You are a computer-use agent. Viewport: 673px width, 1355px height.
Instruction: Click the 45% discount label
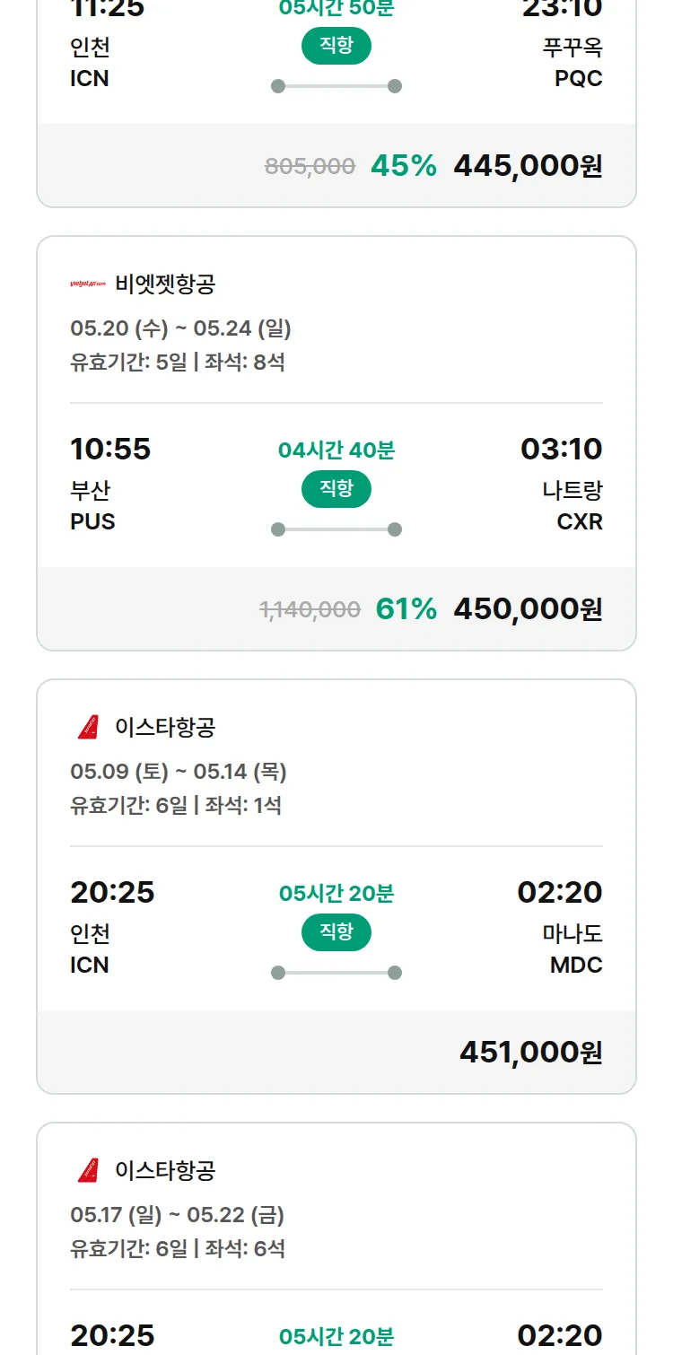point(403,166)
